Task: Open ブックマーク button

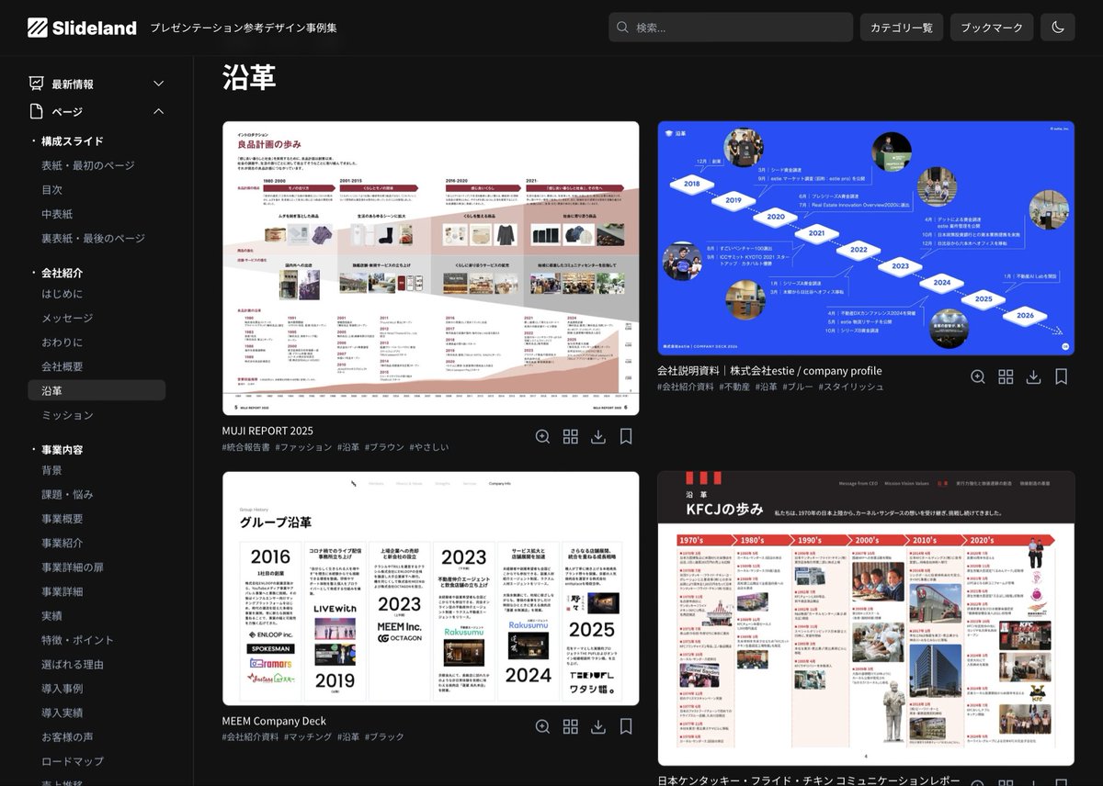Action: point(992,28)
